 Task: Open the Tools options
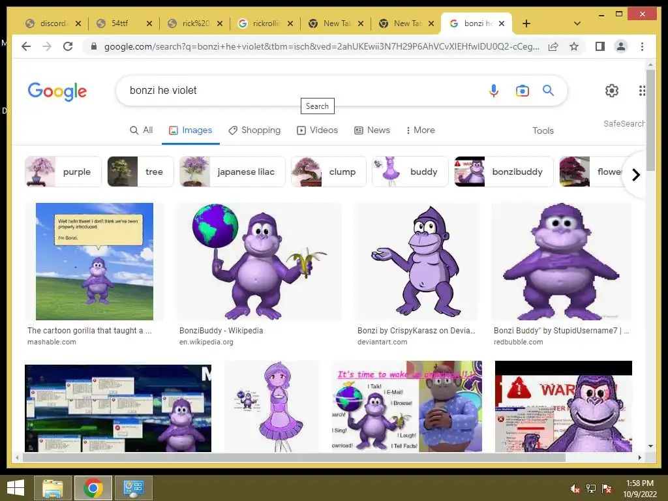[x=543, y=130]
